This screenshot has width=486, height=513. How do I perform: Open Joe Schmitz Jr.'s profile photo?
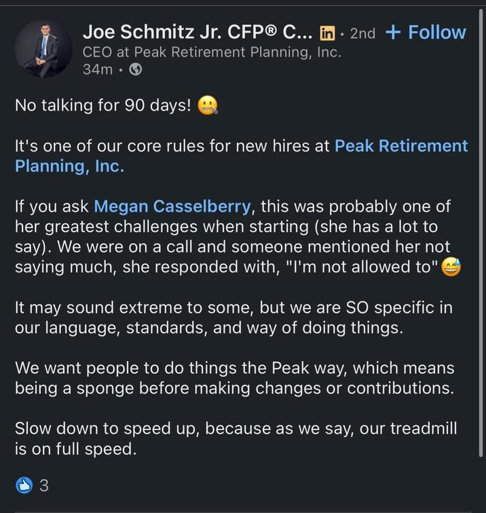point(43,47)
